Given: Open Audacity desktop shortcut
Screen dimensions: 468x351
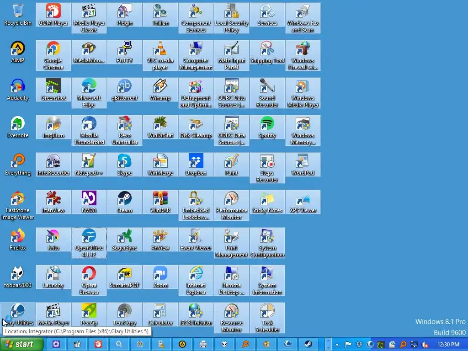Looking at the screenshot, I should pyautogui.click(x=18, y=90).
